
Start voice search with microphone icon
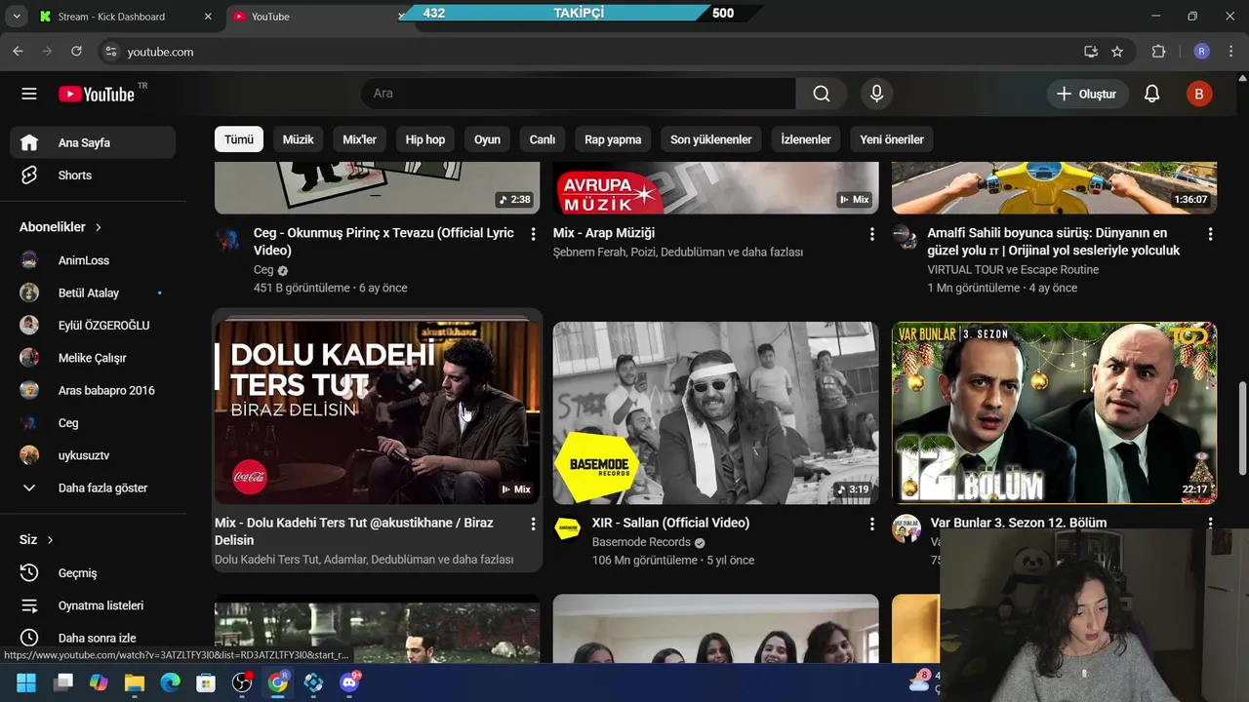coord(876,94)
